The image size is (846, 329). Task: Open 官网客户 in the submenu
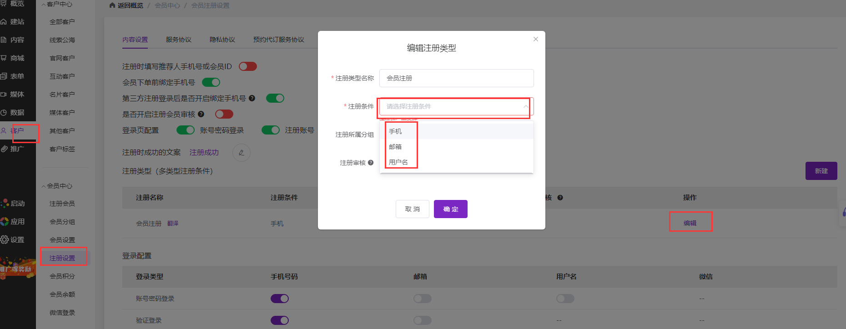tap(62, 58)
